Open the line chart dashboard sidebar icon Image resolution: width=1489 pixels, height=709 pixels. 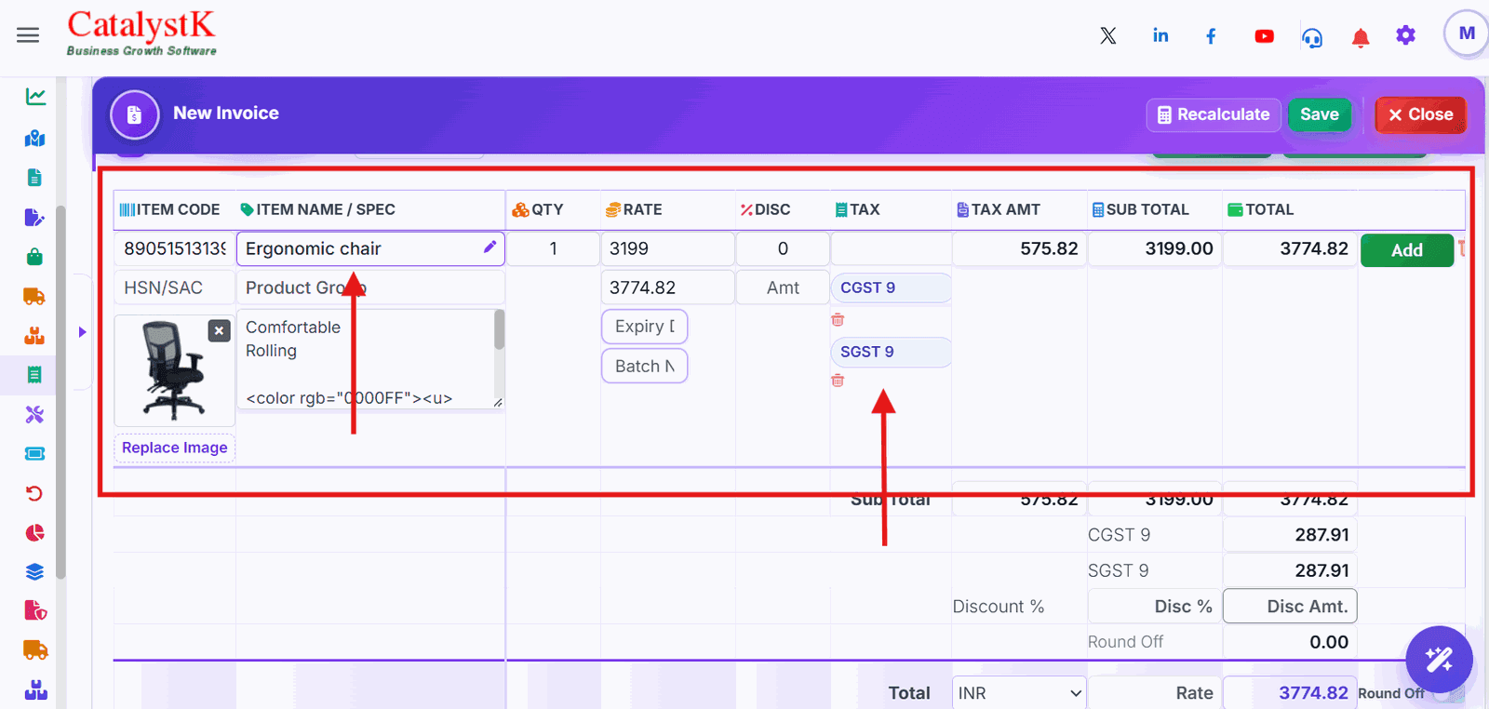click(x=35, y=96)
